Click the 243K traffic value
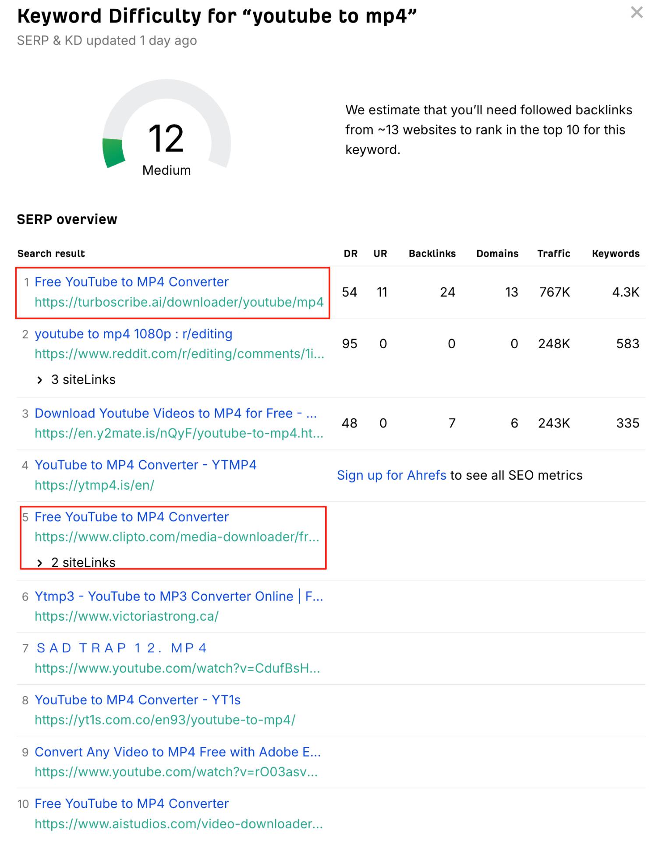 (554, 423)
